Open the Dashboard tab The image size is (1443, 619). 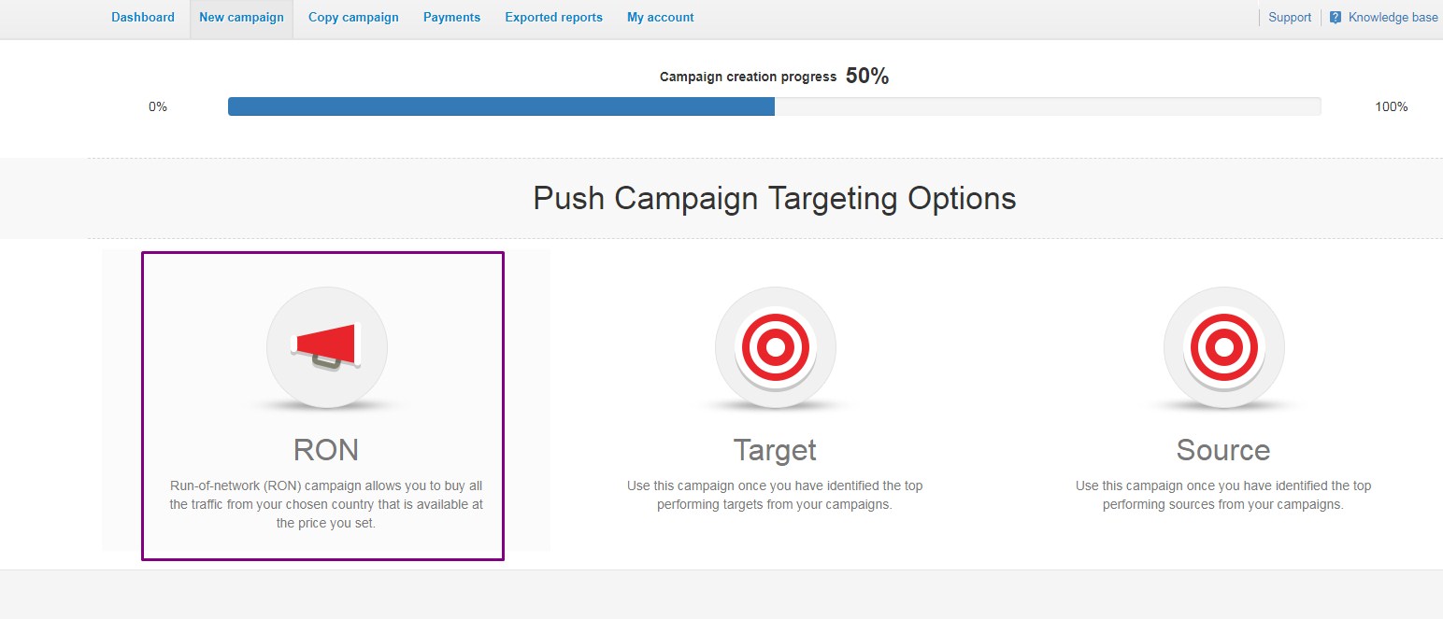(x=143, y=17)
